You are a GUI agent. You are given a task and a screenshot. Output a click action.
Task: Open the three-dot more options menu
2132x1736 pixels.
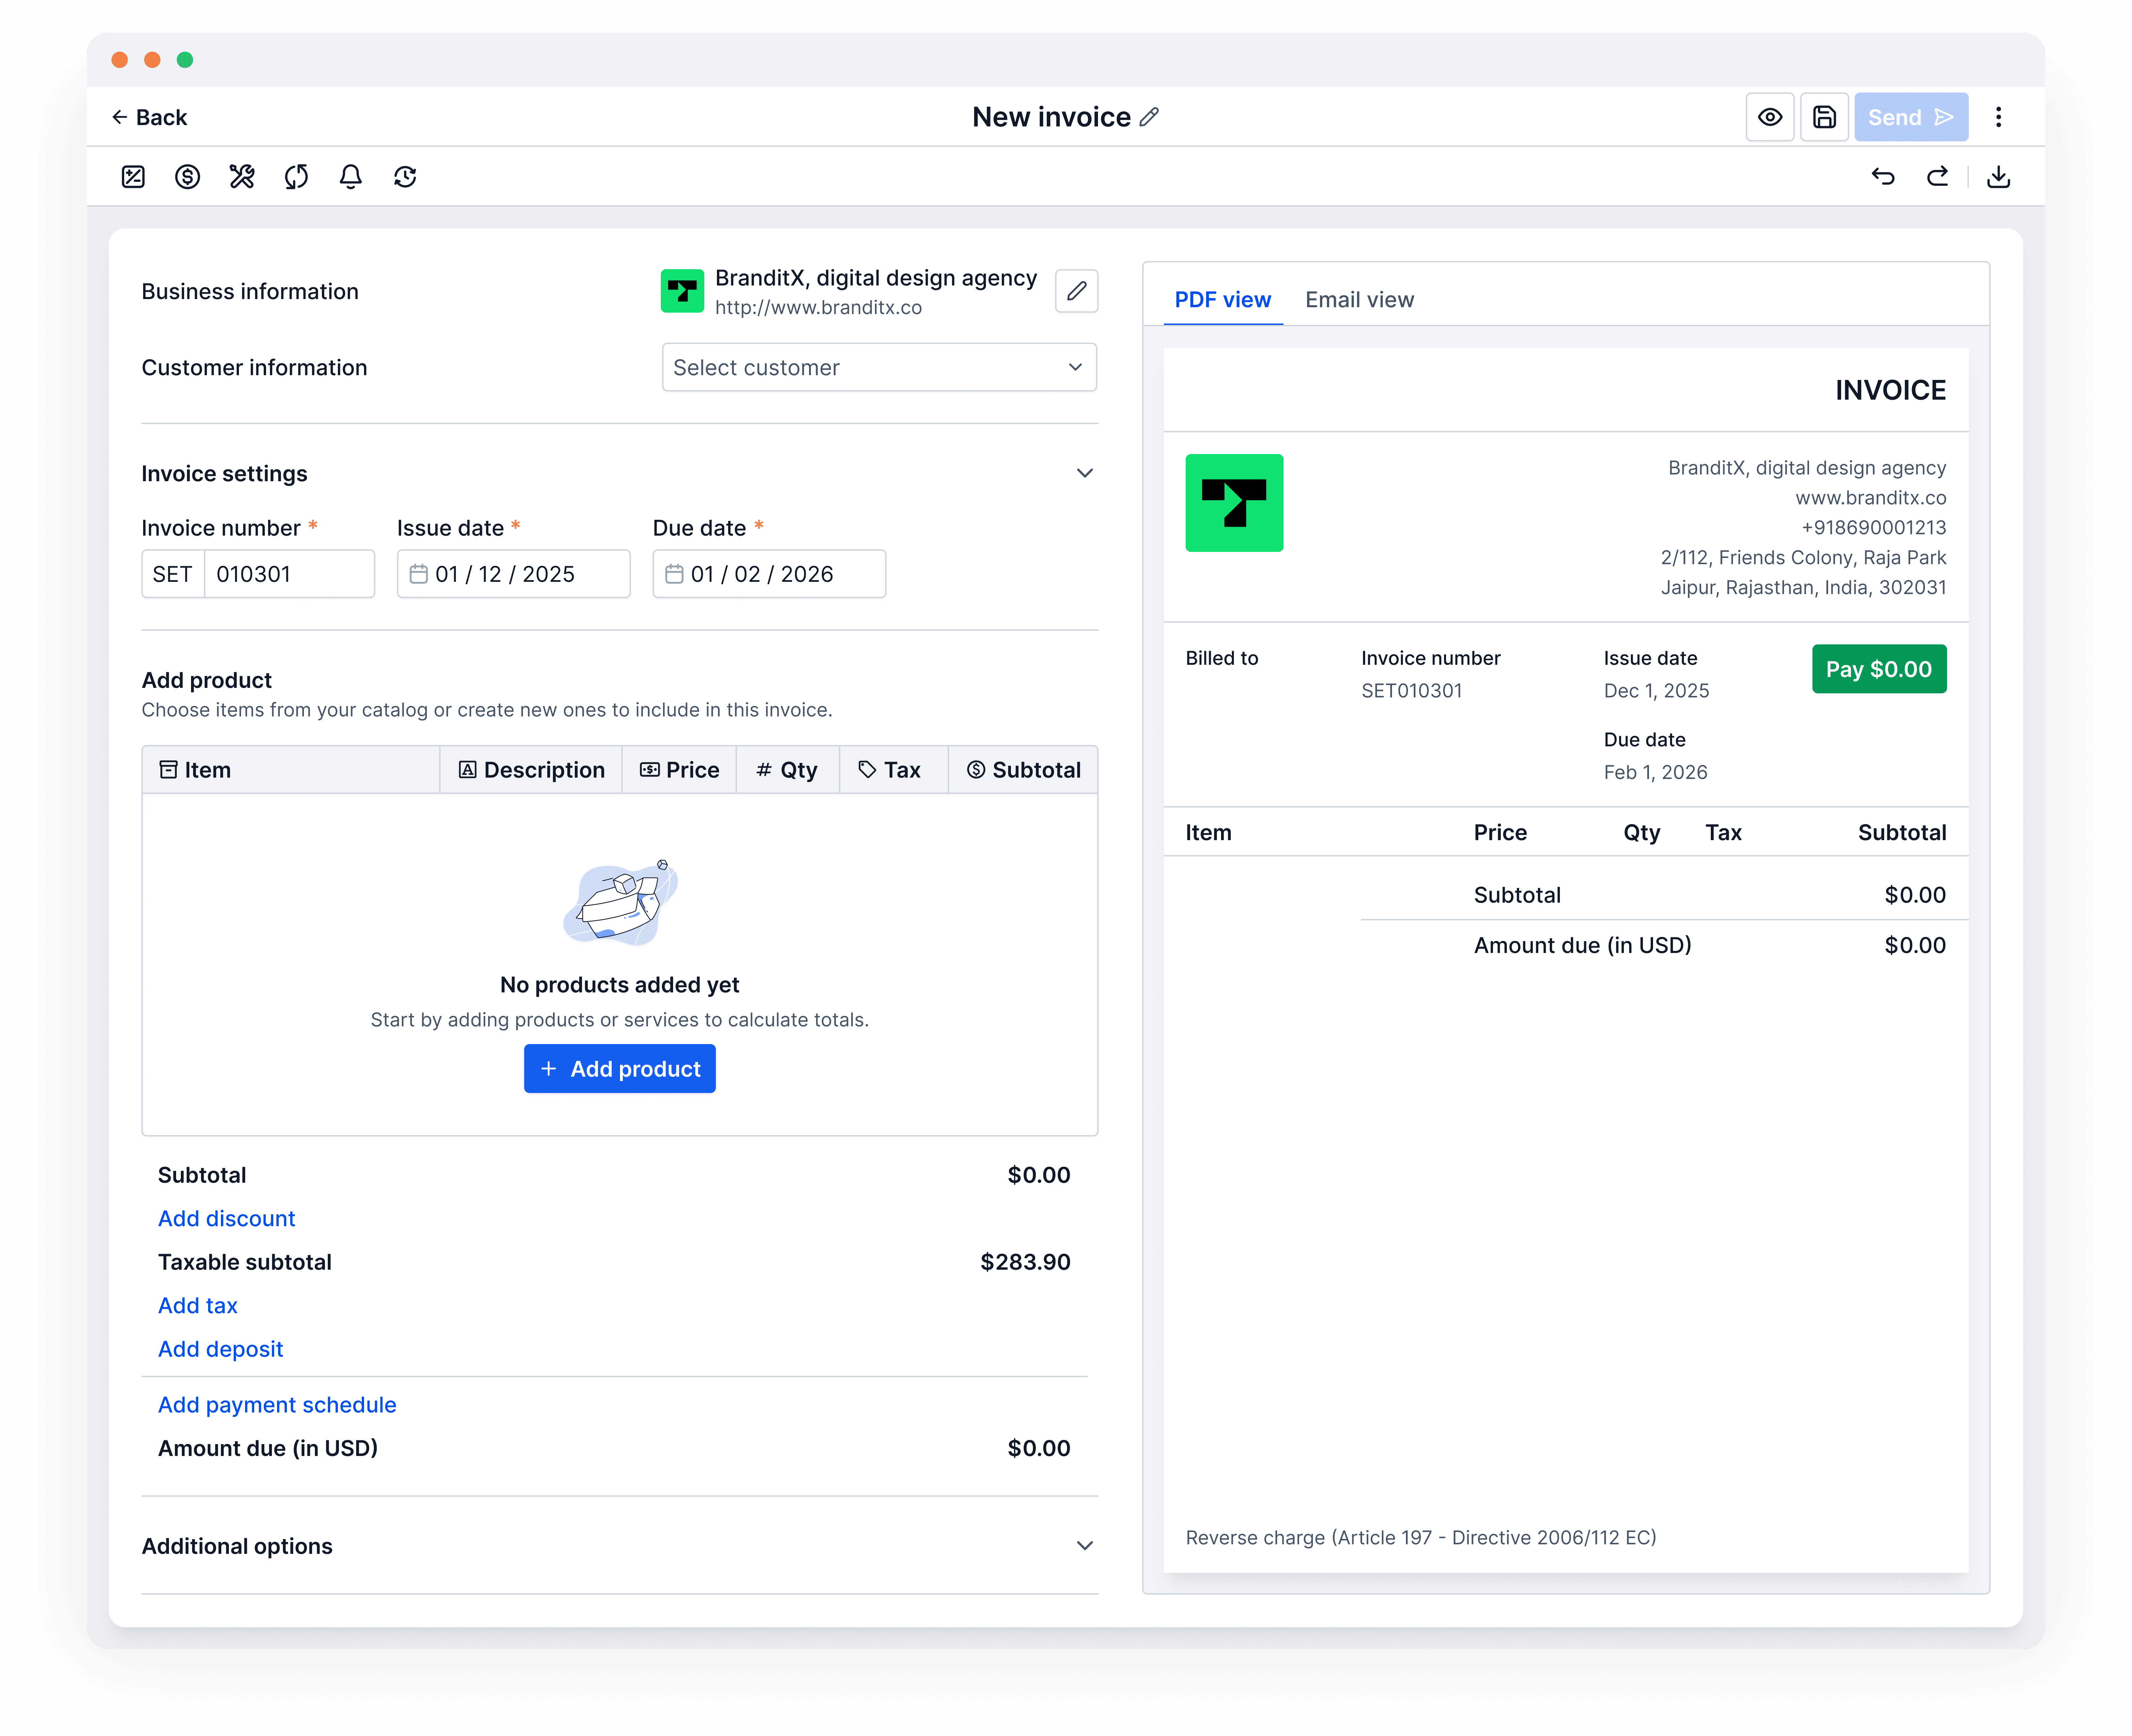coord(1998,117)
